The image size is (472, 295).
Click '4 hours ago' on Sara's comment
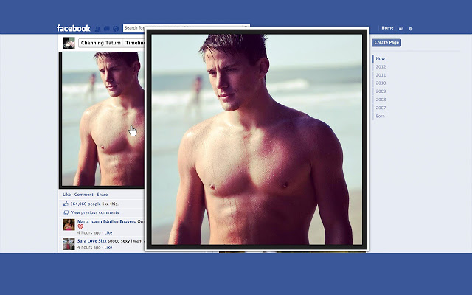click(88, 247)
